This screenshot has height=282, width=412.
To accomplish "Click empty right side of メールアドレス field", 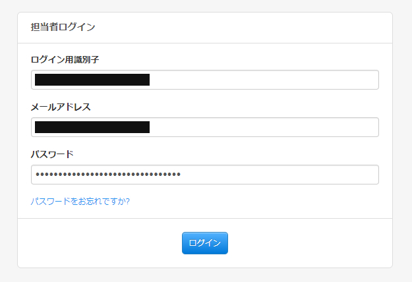I will (297, 127).
